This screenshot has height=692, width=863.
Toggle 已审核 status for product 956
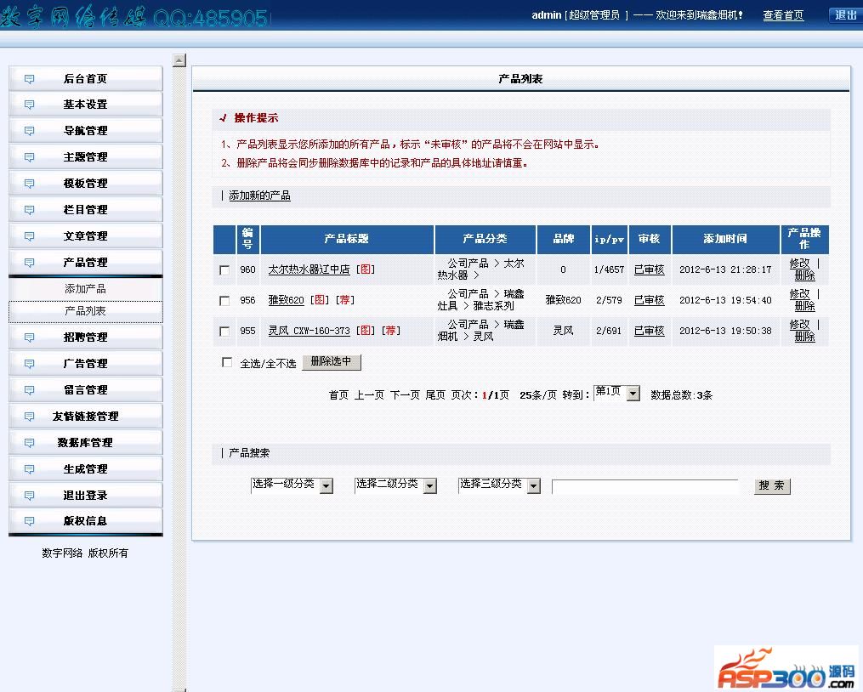650,301
